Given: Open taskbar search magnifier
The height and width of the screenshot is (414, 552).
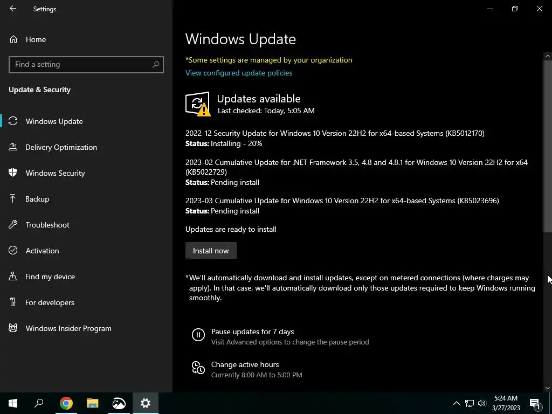Looking at the screenshot, I should coord(39,403).
